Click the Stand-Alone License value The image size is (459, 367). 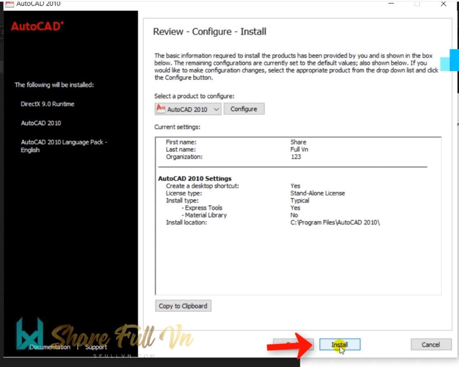pos(317,193)
